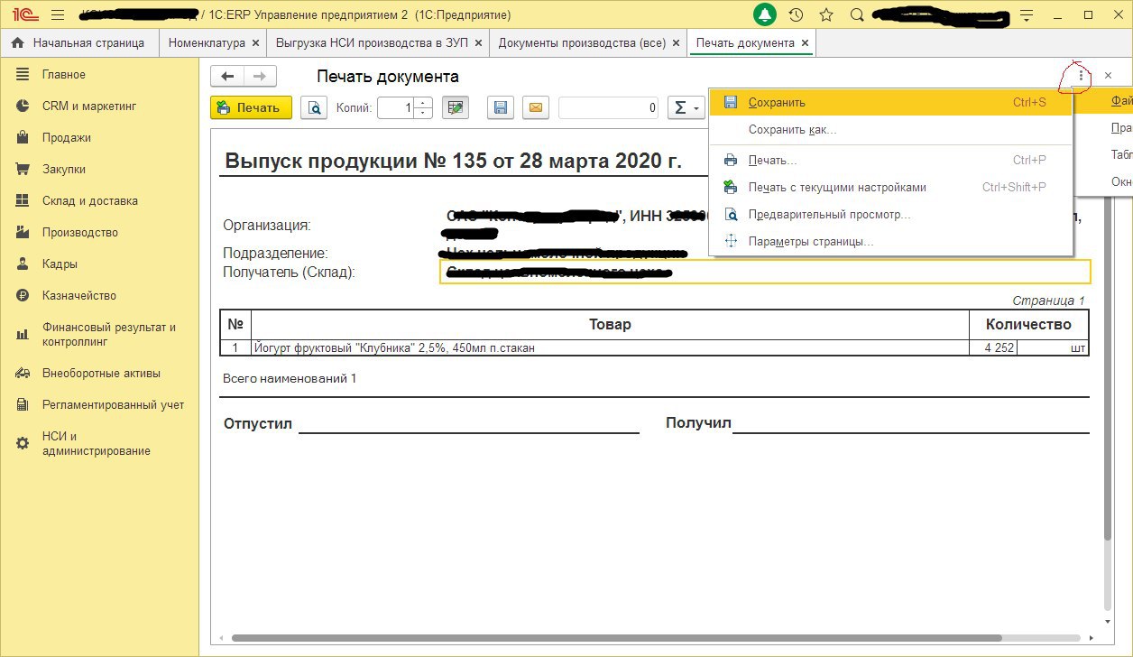This screenshot has width=1133, height=657.
Task: Click the Количество column header
Action: point(1029,324)
